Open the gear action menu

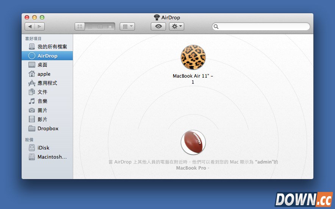177,27
